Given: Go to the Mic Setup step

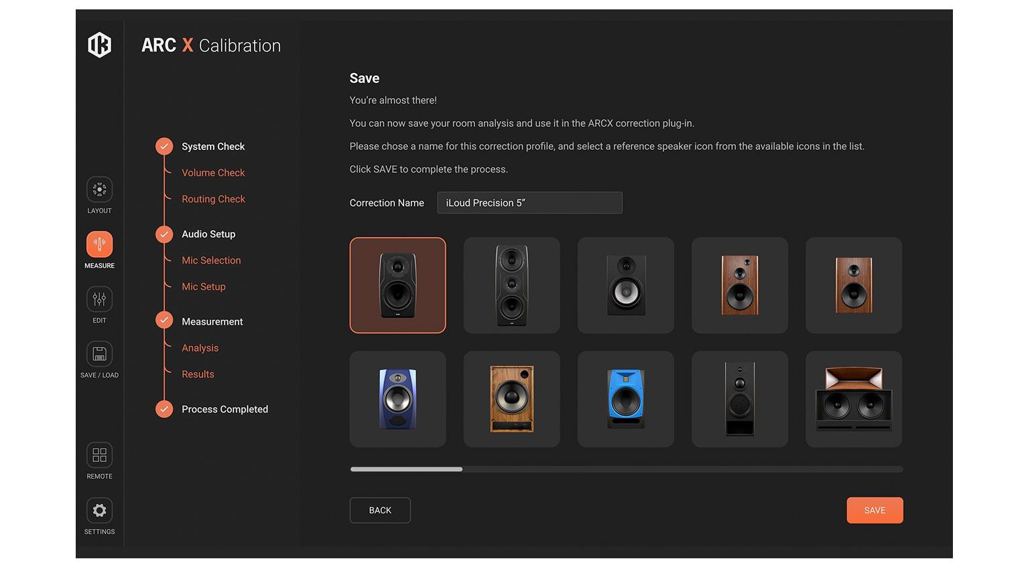Looking at the screenshot, I should click(x=204, y=287).
